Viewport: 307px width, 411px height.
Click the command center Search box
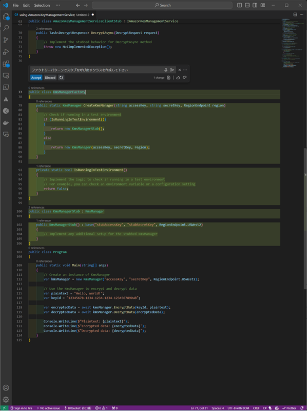click(x=162, y=5)
